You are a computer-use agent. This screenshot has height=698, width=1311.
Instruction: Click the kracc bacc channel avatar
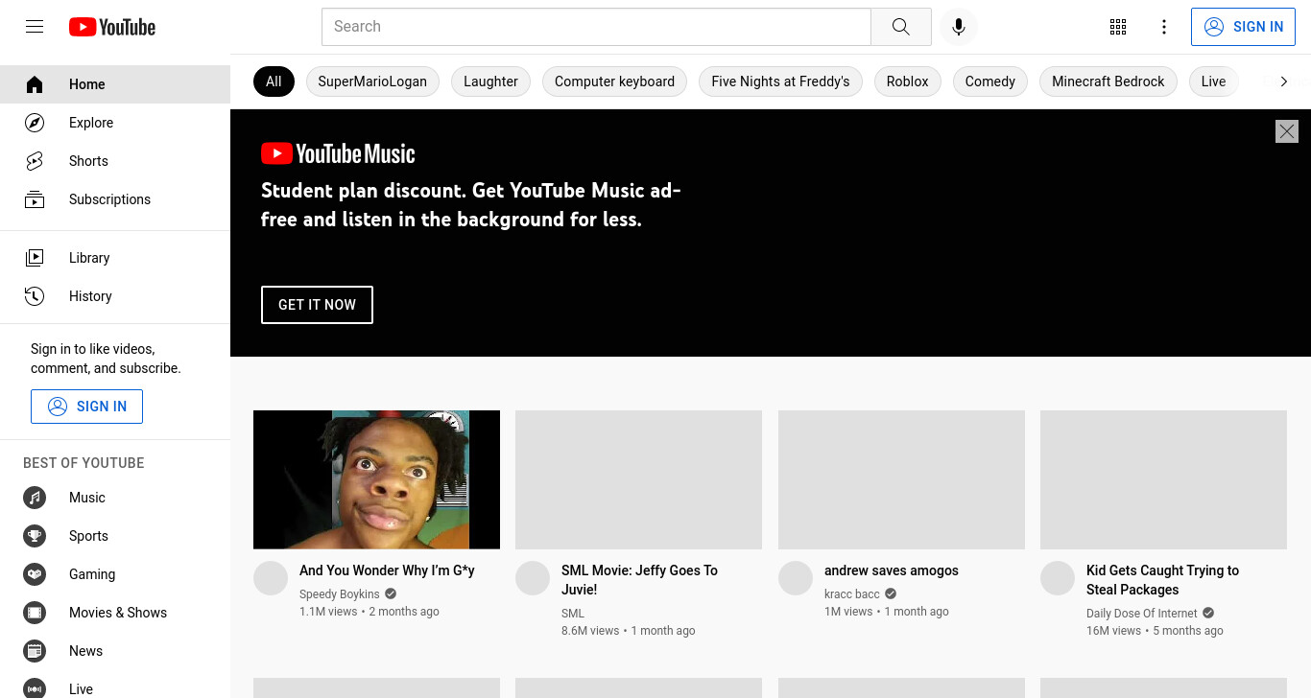click(796, 578)
